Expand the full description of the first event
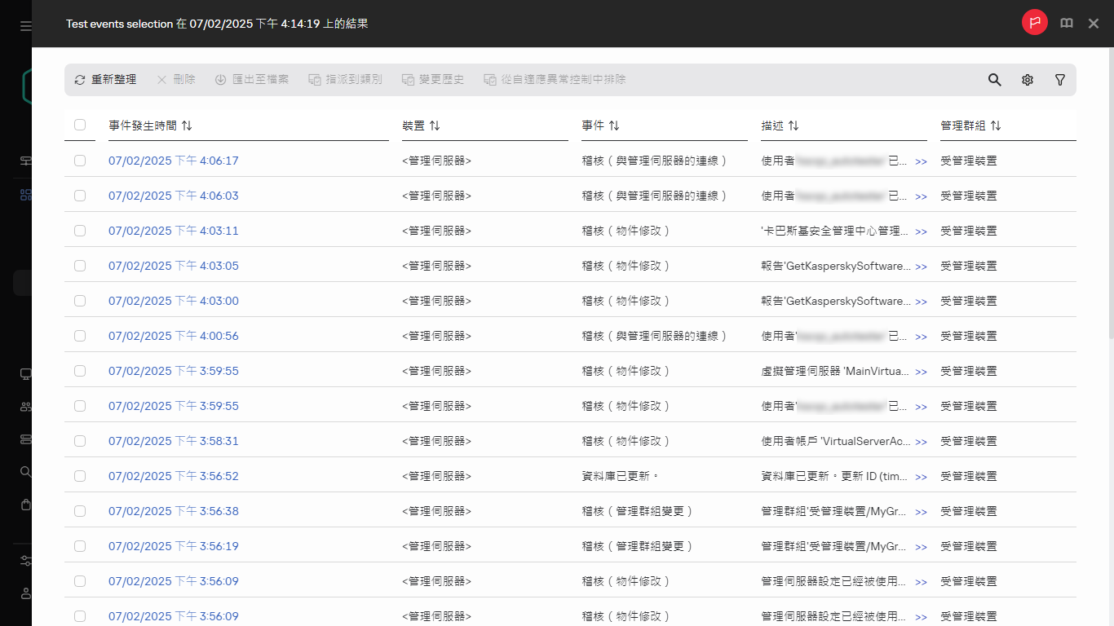 (922, 161)
